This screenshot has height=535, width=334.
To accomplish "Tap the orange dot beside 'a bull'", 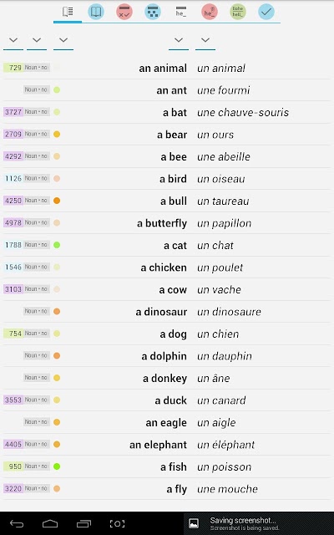I will point(57,201).
